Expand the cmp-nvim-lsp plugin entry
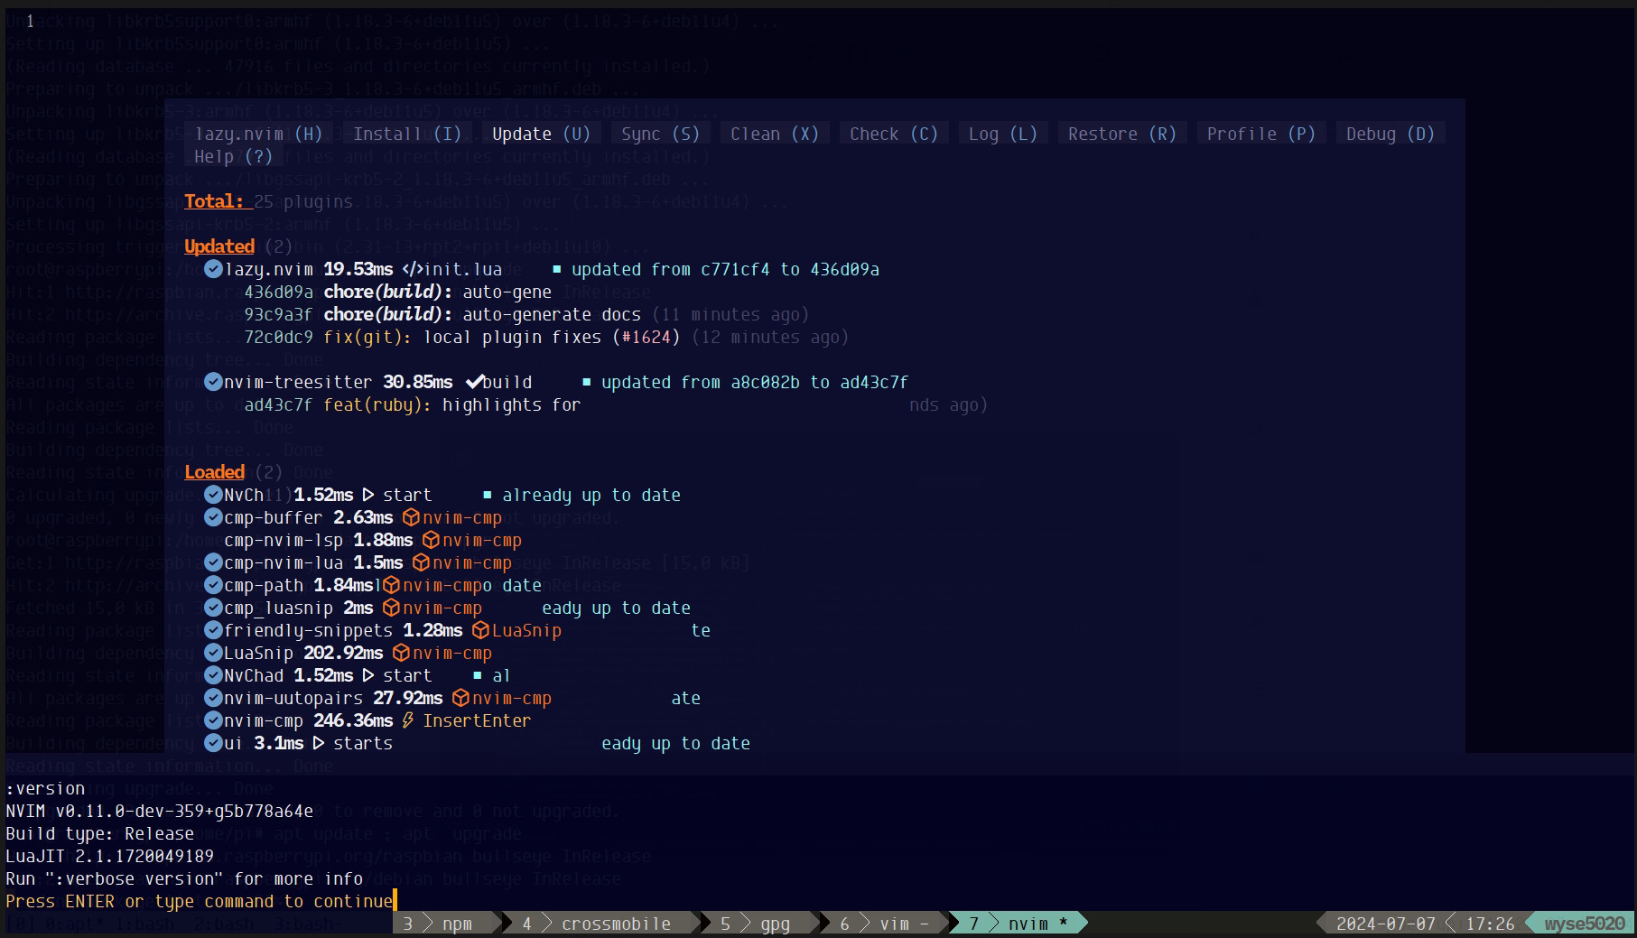This screenshot has width=1637, height=938. pos(284,540)
